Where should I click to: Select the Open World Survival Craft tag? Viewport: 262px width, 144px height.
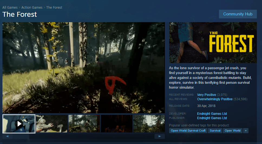[x=188, y=131]
